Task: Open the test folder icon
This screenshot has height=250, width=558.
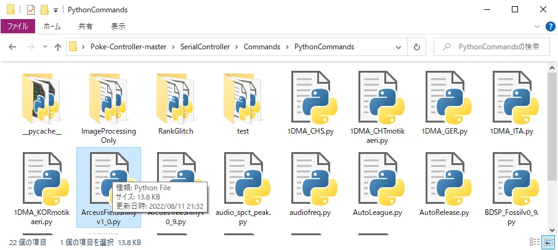Action: [243, 98]
